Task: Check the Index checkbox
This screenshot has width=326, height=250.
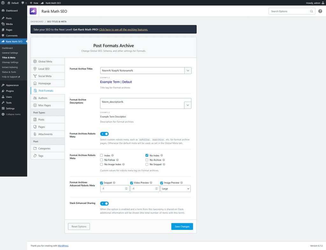Action: 102,155
